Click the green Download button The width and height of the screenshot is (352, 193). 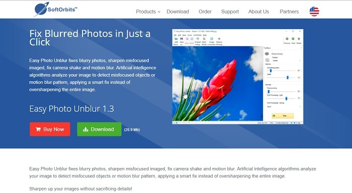99,129
